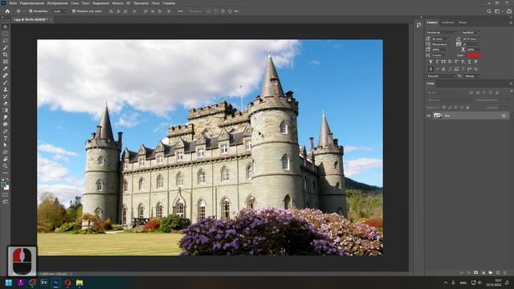The height and width of the screenshot is (289, 514).
Task: Open the three-dots align and distribute options
Action: 180,11
